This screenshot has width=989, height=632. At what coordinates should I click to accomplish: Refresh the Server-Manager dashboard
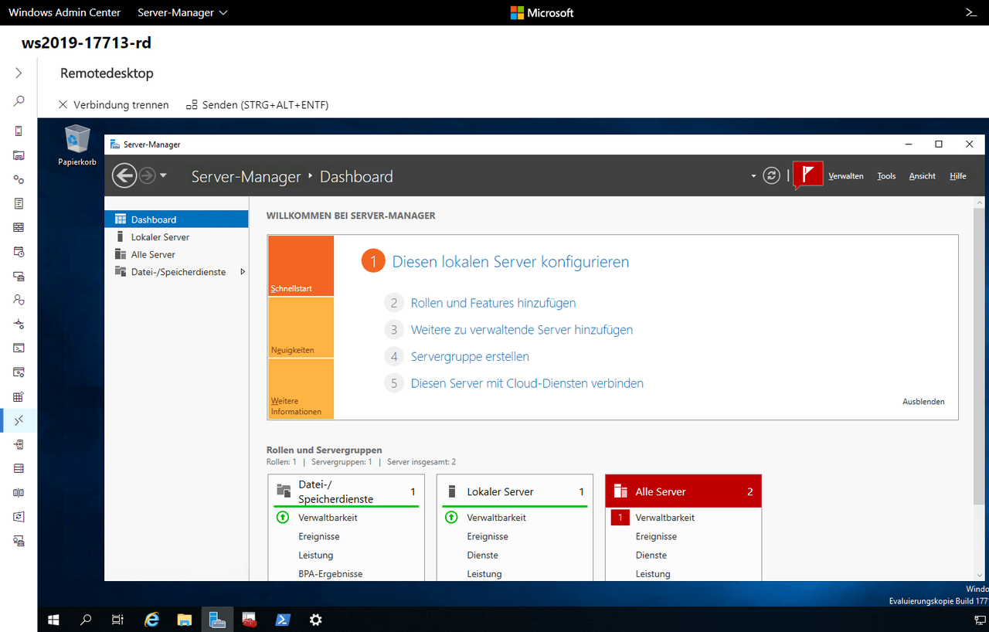[771, 175]
